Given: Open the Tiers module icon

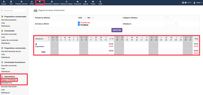Looking at the screenshot, I should 11,2.
